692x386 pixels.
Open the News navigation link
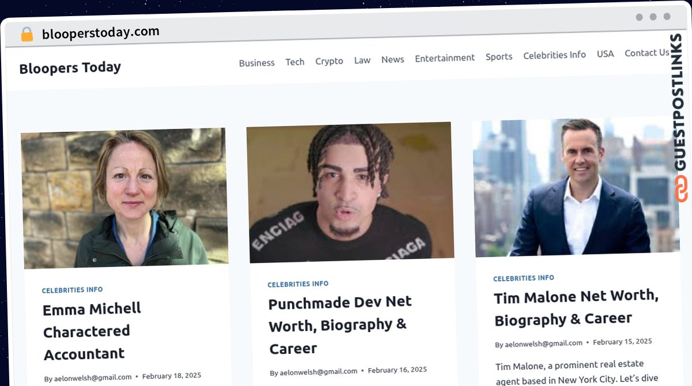tap(393, 59)
